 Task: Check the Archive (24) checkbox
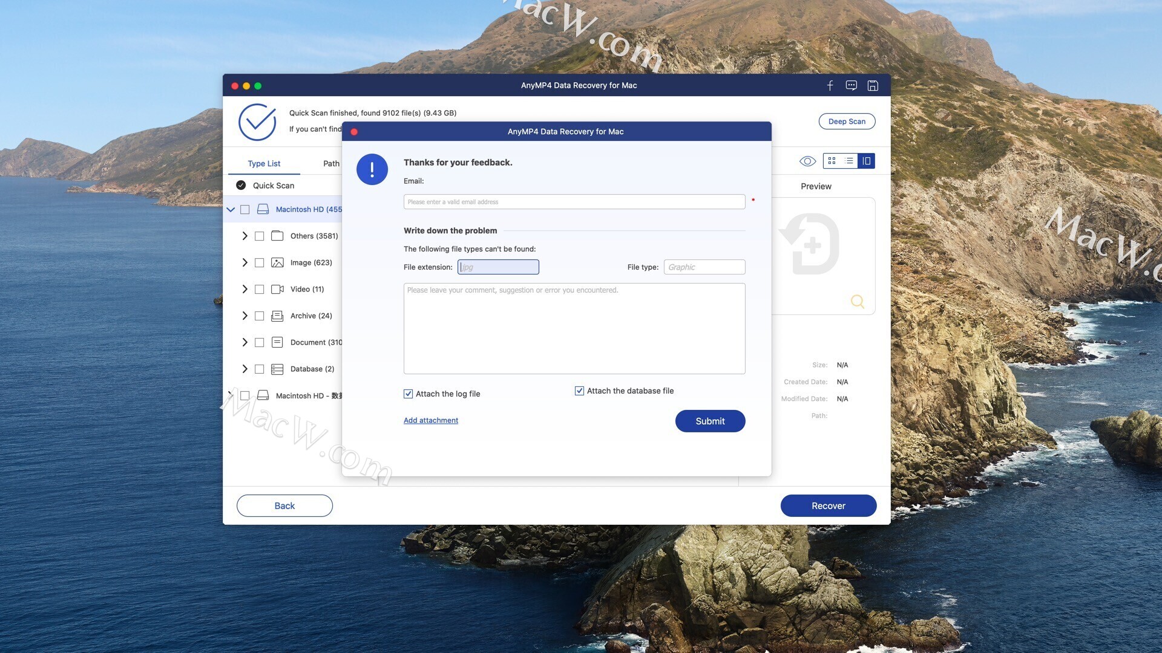(260, 316)
